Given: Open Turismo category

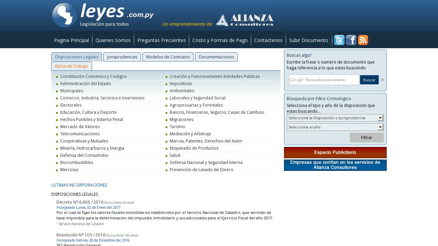Looking at the screenshot, I should [x=178, y=127].
